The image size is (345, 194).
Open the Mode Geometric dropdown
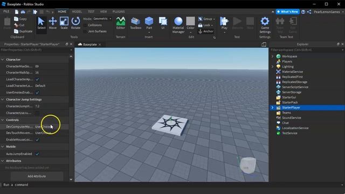[x=102, y=19]
